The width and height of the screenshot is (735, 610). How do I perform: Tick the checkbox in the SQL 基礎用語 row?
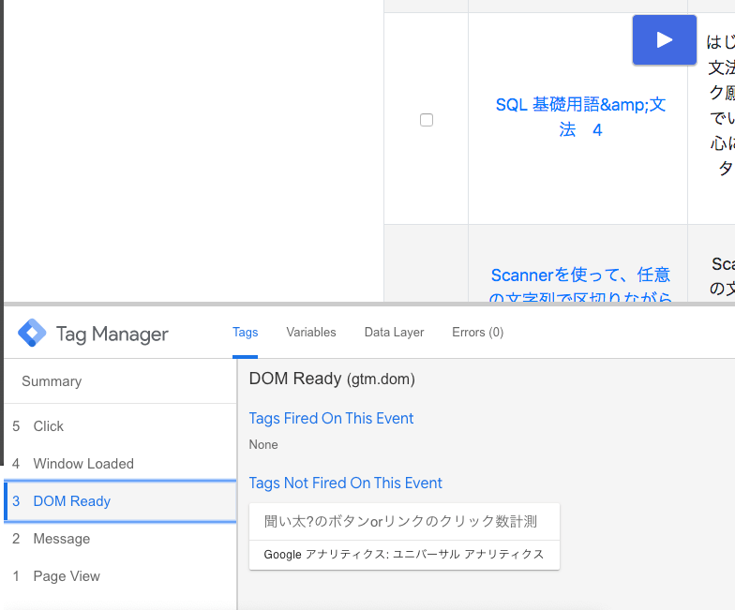tap(427, 120)
